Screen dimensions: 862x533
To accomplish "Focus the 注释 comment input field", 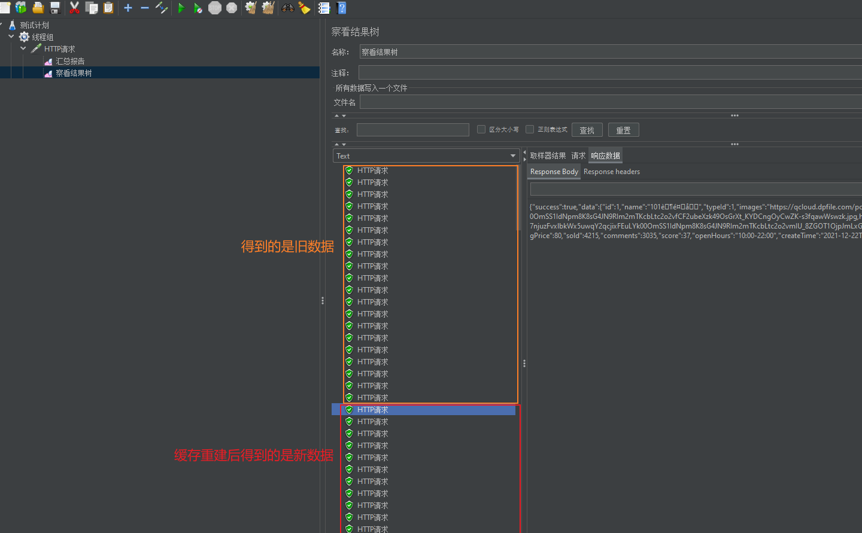I will tap(610, 72).
